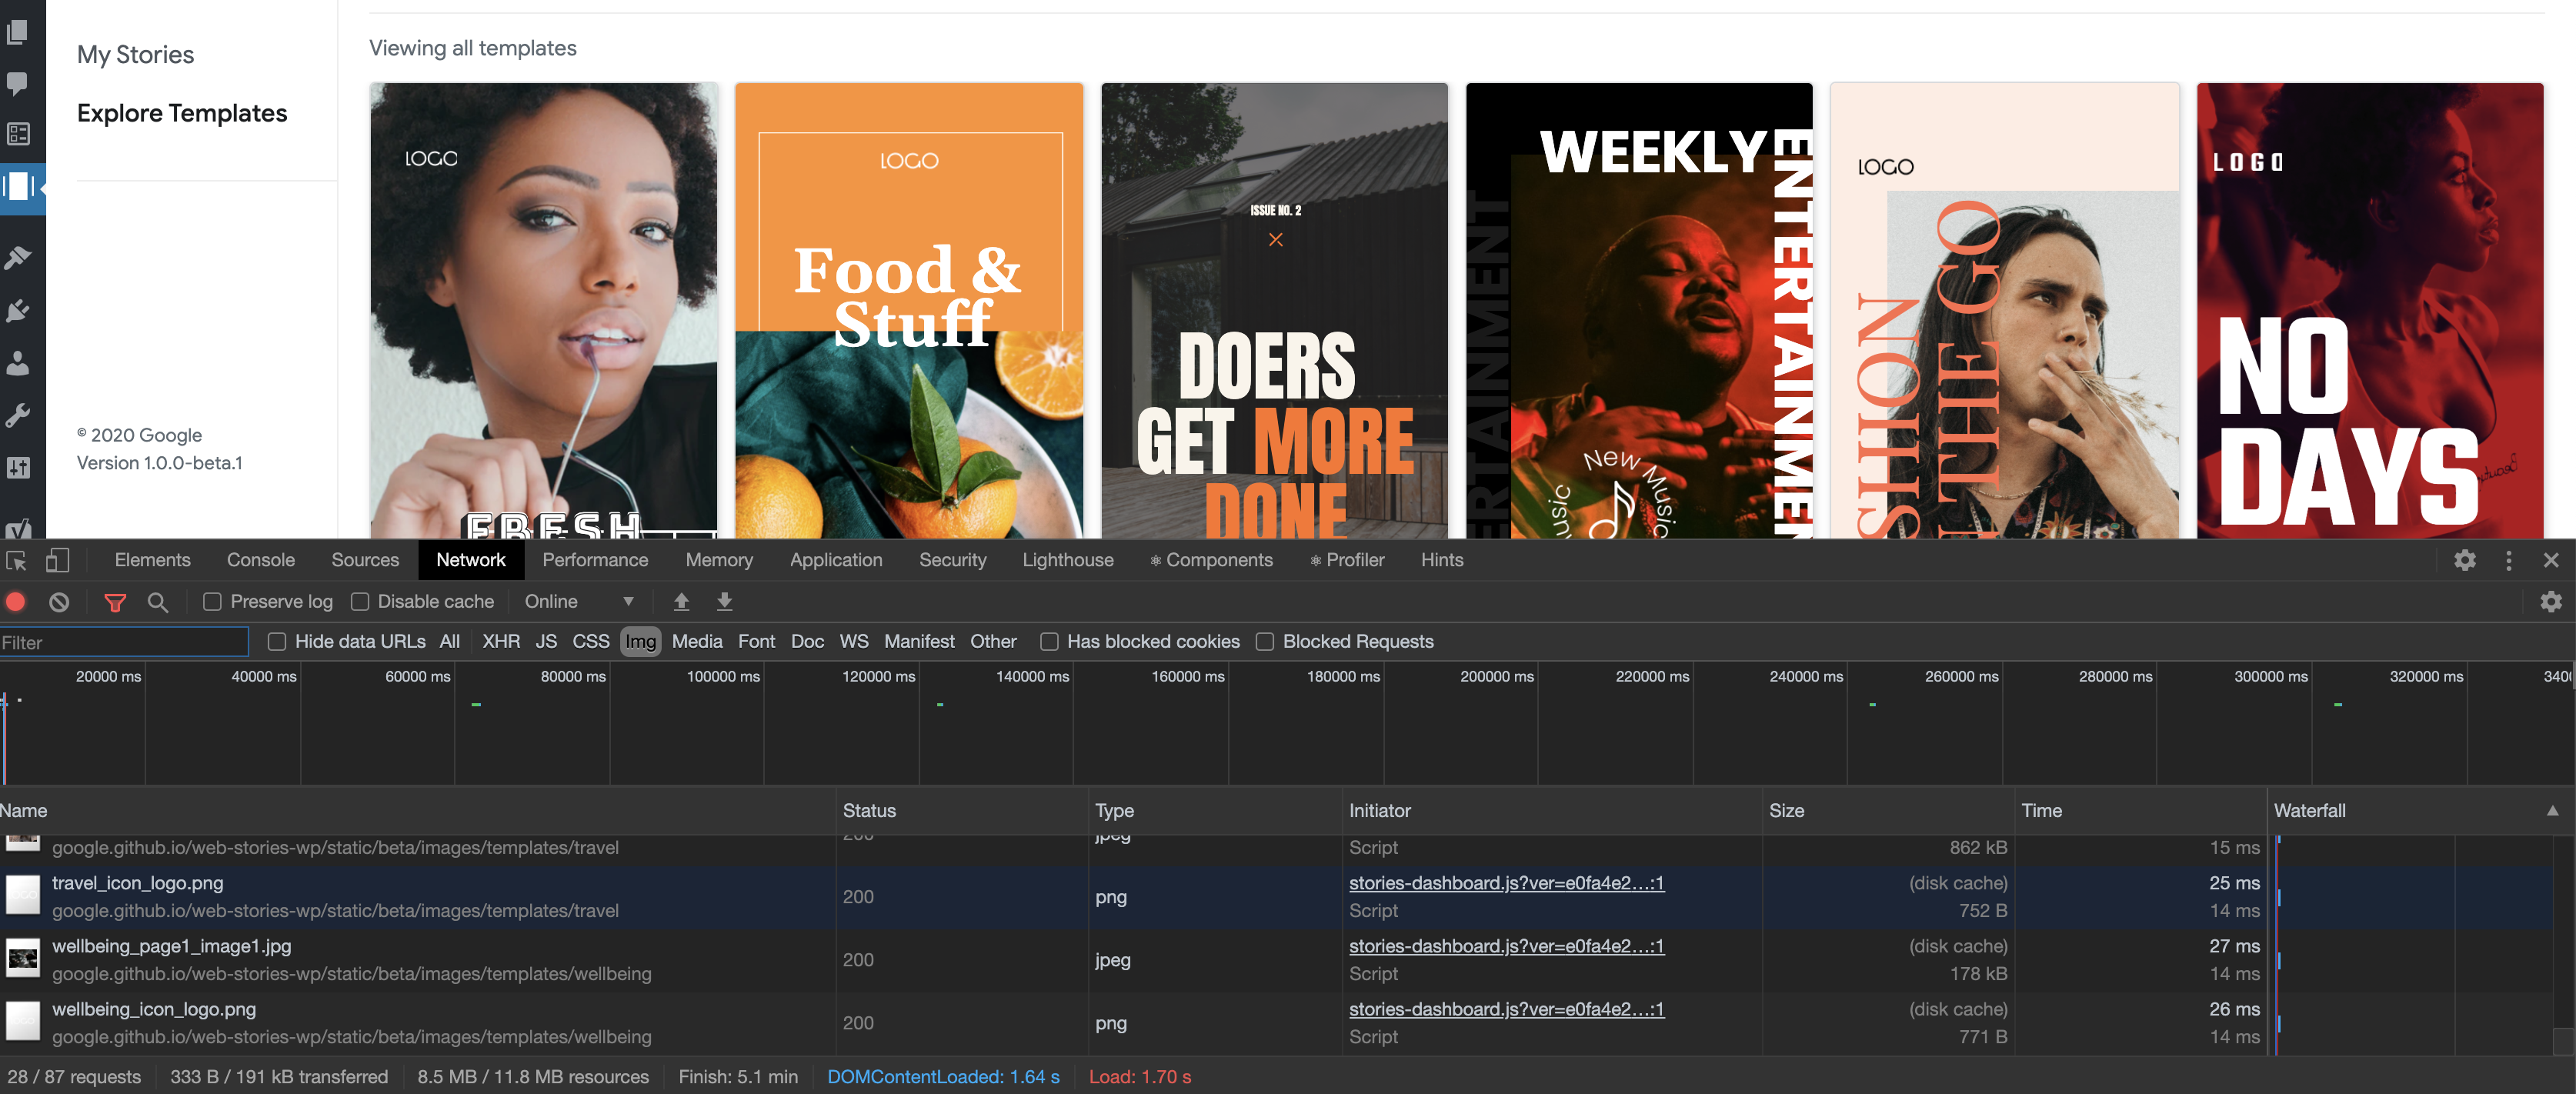
Task: Open the WordPress Pages admin icon
Action: tap(18, 32)
